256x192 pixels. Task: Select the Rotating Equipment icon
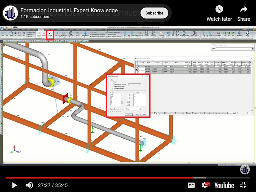click(x=239, y=34)
